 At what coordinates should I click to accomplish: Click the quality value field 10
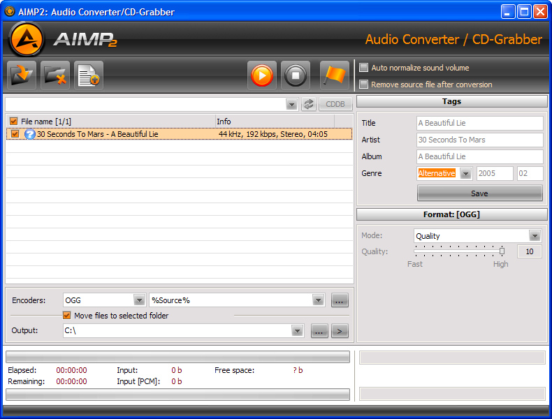[x=529, y=251]
